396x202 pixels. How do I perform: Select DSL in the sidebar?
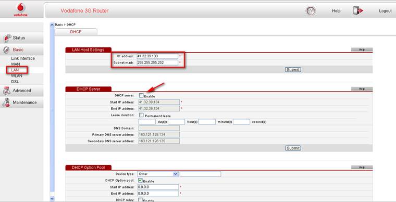pos(15,82)
